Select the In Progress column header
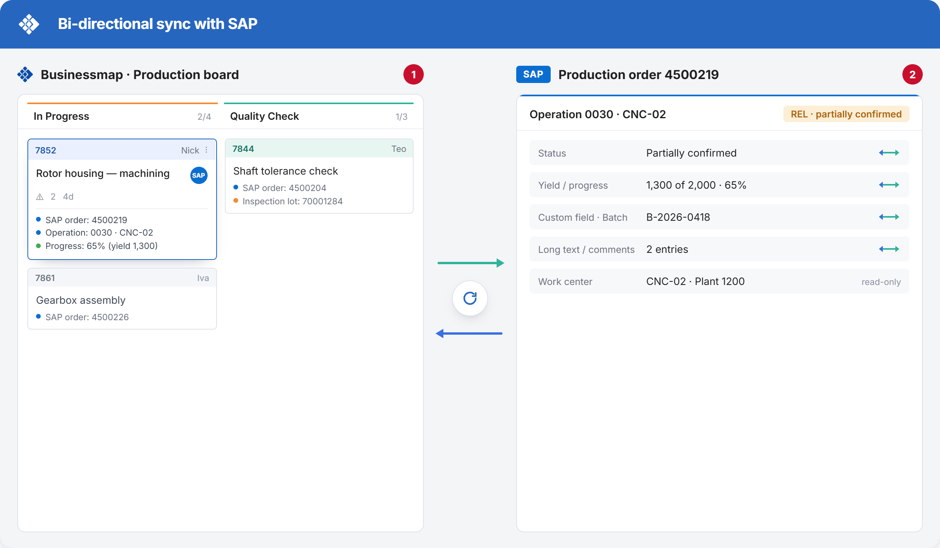The width and height of the screenshot is (940, 548). (122, 116)
